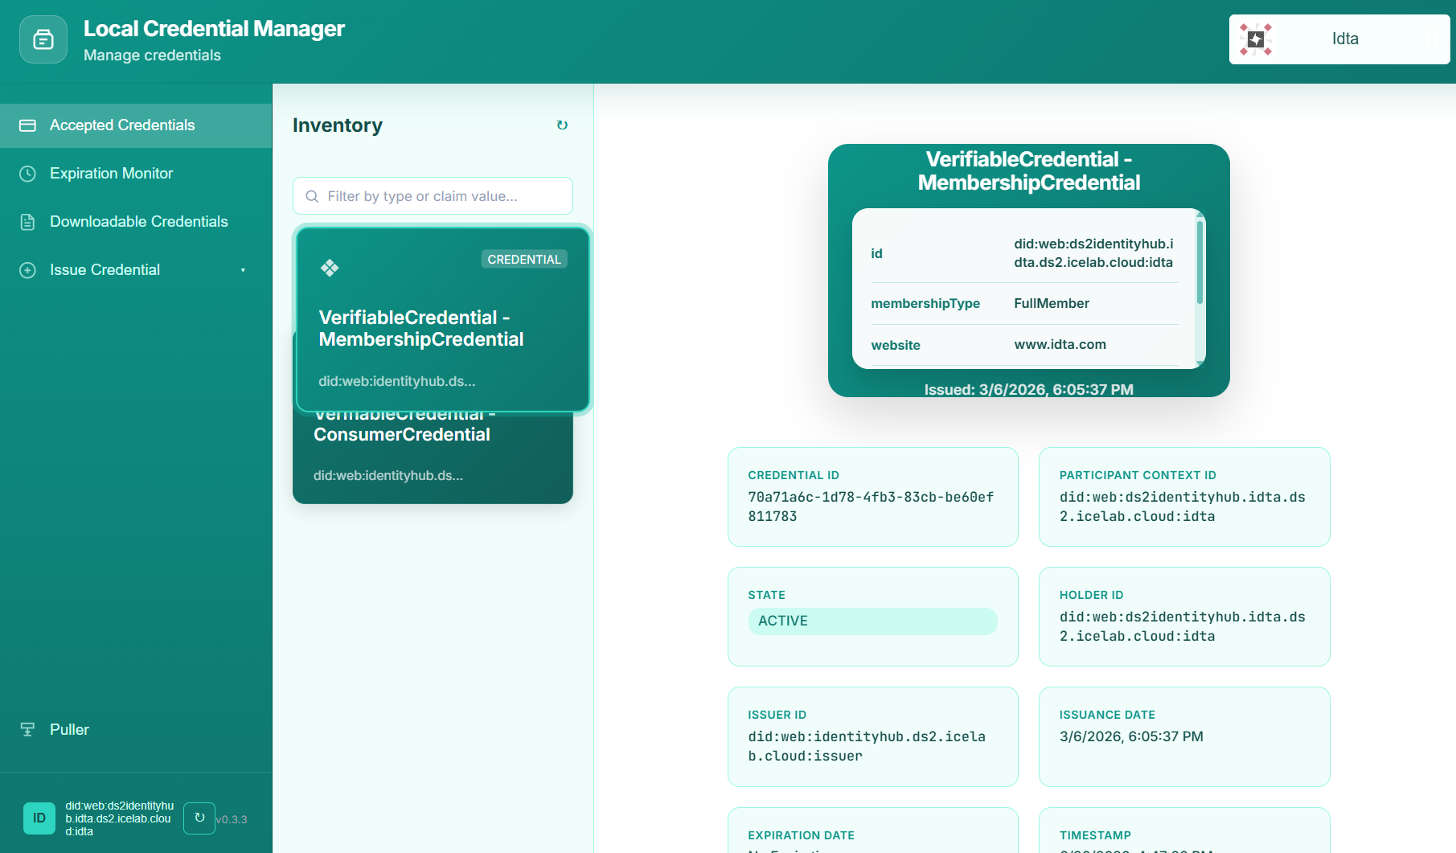Viewport: 1456px width, 853px height.
Task: Click the Puller icon in sidebar
Action: pyautogui.click(x=27, y=729)
